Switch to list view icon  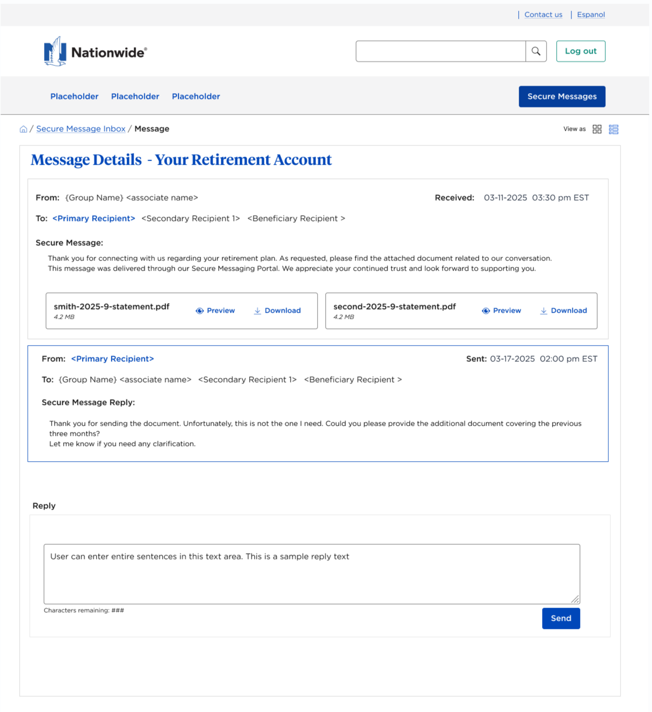[x=613, y=129]
